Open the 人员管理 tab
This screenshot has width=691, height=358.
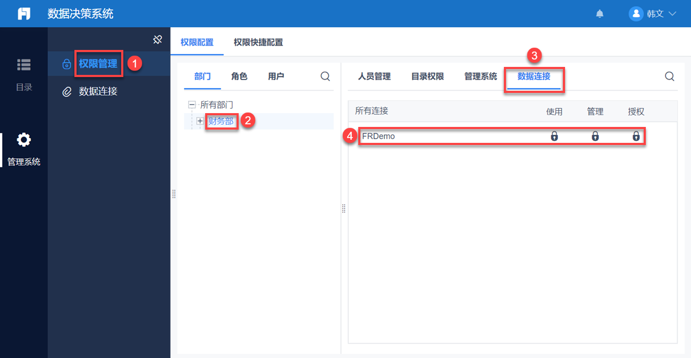coord(374,76)
